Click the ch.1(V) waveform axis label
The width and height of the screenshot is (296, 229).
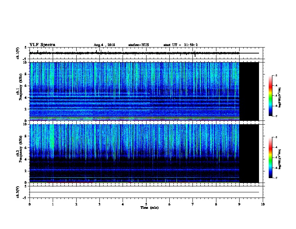point(18,53)
